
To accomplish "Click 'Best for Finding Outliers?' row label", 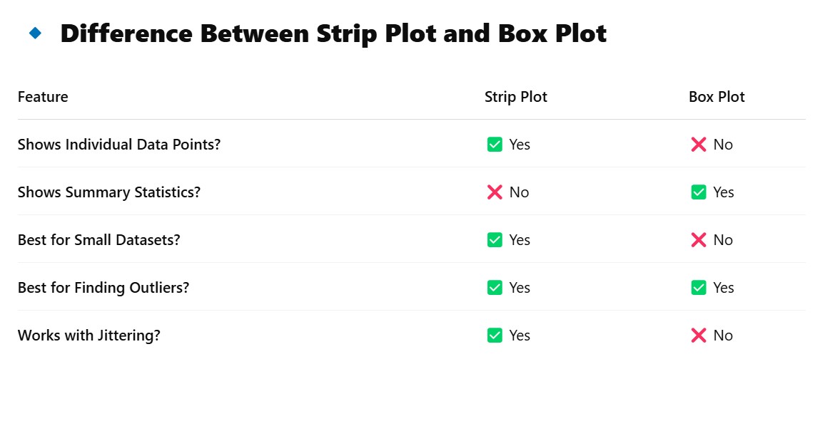I will pos(103,288).
